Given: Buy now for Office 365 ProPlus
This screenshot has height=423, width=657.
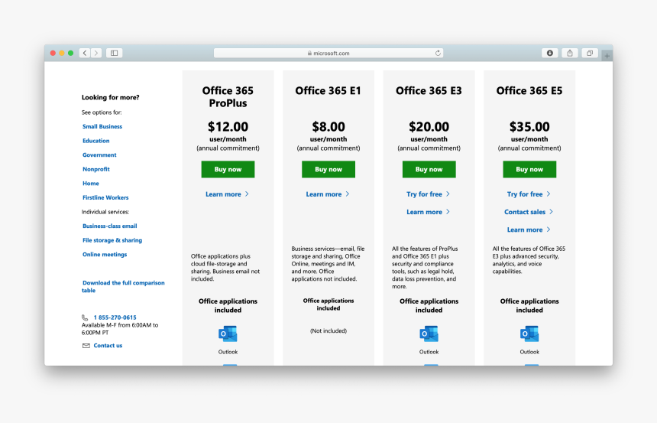Looking at the screenshot, I should 228,169.
